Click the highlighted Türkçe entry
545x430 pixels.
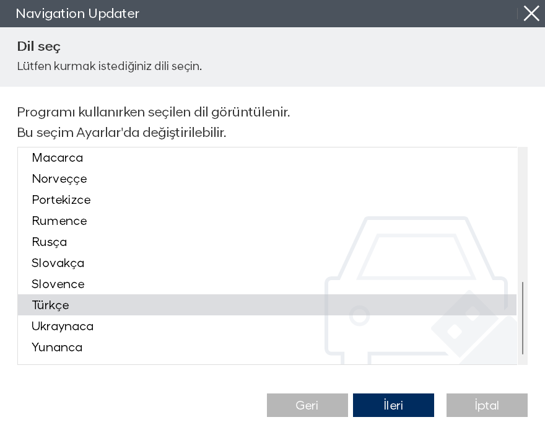tap(51, 305)
